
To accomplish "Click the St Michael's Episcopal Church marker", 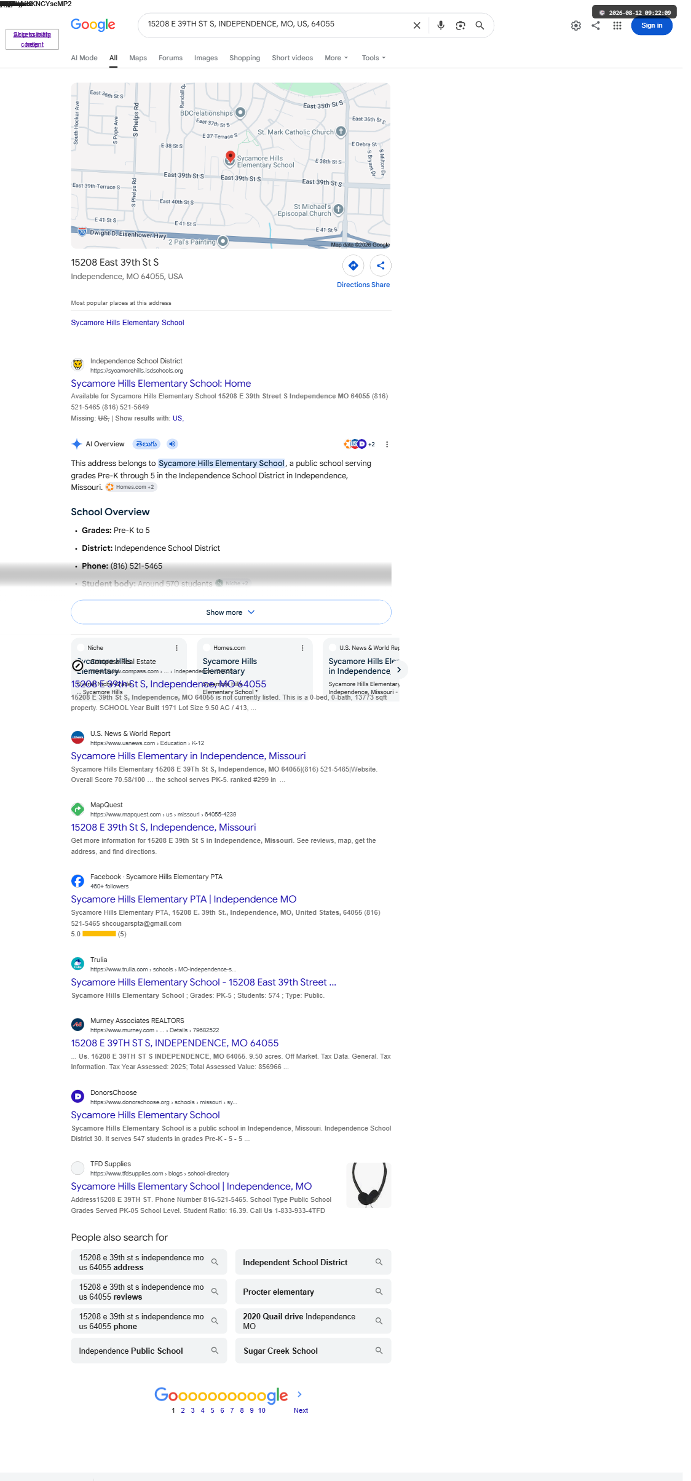I will click(x=338, y=210).
